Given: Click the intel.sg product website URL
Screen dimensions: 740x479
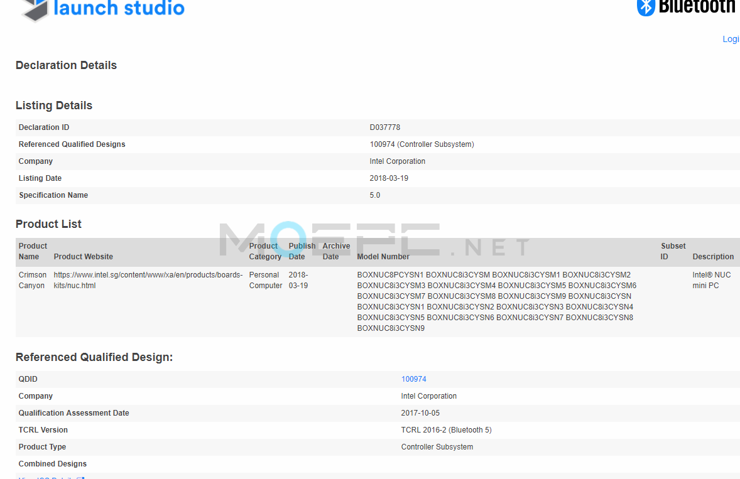Looking at the screenshot, I should 148,280.
